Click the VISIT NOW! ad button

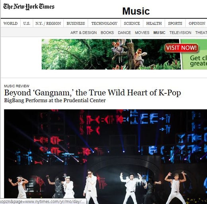click(x=182, y=48)
